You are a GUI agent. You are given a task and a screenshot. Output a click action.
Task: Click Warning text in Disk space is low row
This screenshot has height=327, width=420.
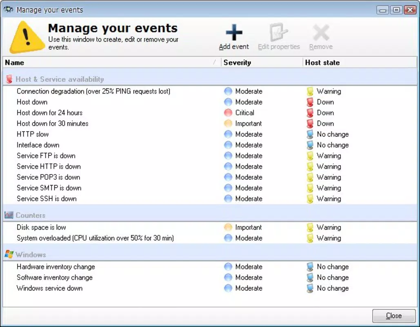pos(329,228)
